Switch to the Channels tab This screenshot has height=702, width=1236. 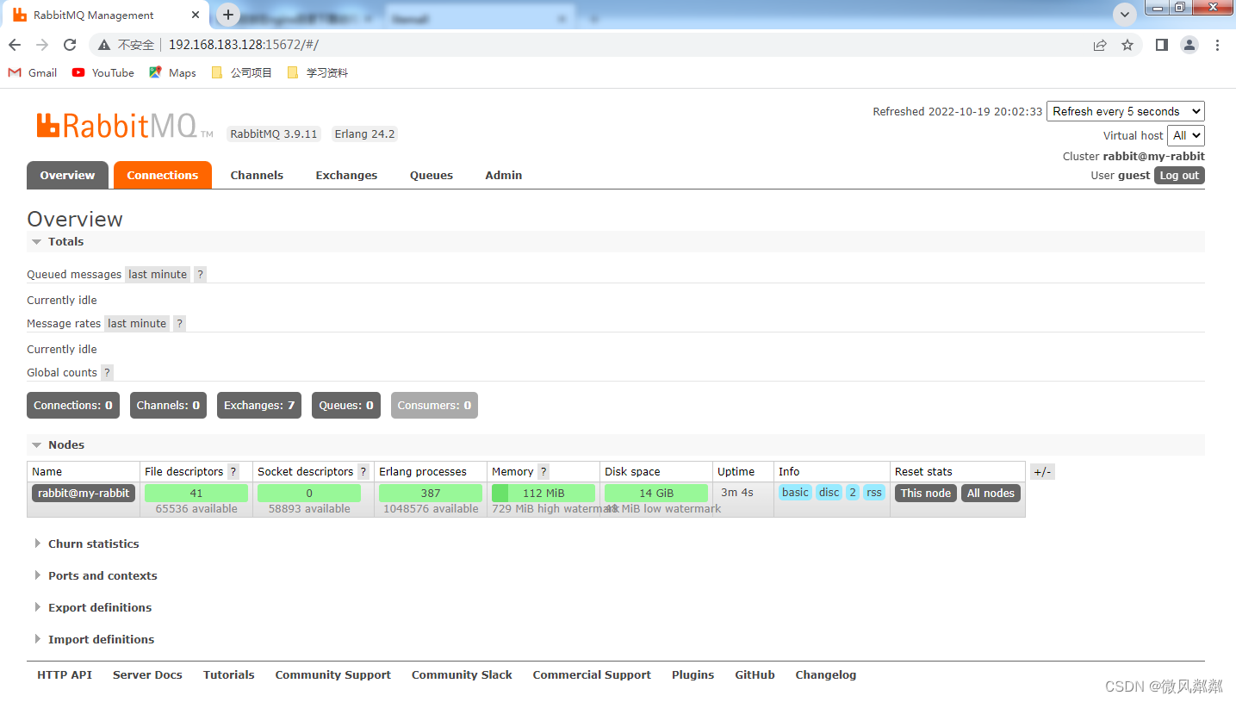pyautogui.click(x=257, y=175)
